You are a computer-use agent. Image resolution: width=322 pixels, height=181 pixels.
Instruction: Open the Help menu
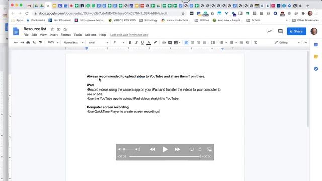tap(102, 35)
